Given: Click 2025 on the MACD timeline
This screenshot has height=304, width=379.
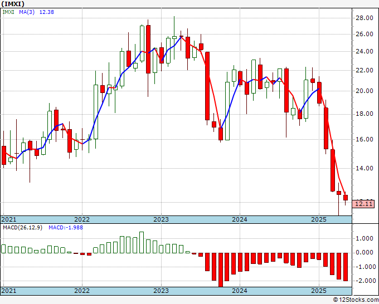Looking at the screenshot, I should (319, 291).
